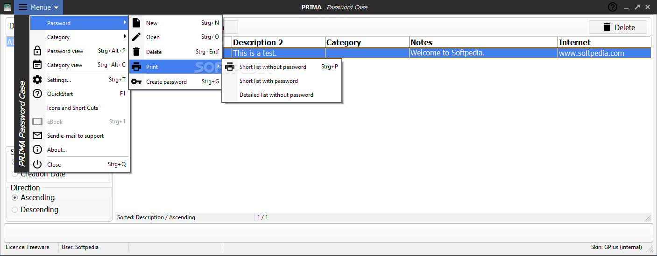Click the "Welcome to Softpedia." cell
Viewport: 657px width, 256px height.
tap(483, 53)
